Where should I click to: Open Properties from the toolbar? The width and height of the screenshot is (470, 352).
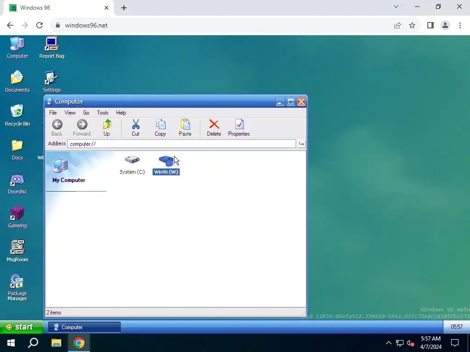(x=239, y=128)
